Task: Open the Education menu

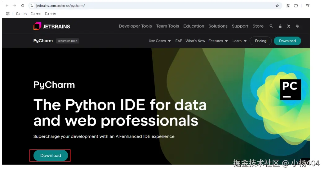Action: click(194, 26)
